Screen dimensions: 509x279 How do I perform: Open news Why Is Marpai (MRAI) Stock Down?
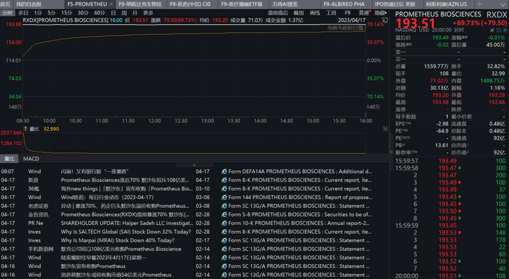118,240
